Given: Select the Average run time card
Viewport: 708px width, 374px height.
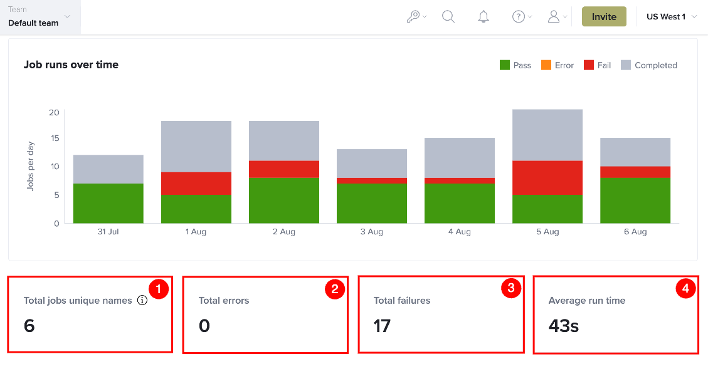Looking at the screenshot, I should 616,315.
